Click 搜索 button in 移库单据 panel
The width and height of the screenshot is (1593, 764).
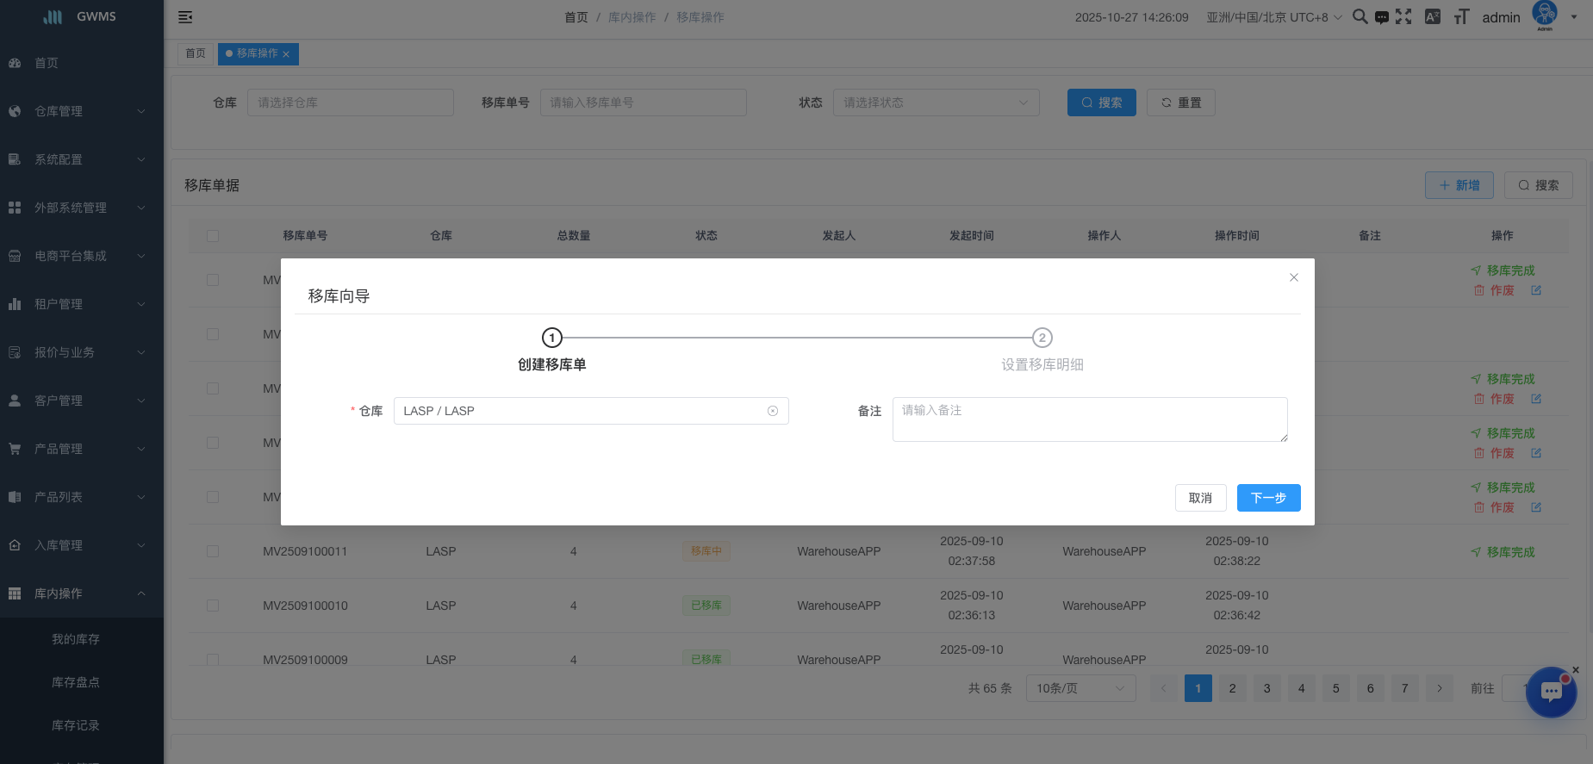pos(1538,185)
